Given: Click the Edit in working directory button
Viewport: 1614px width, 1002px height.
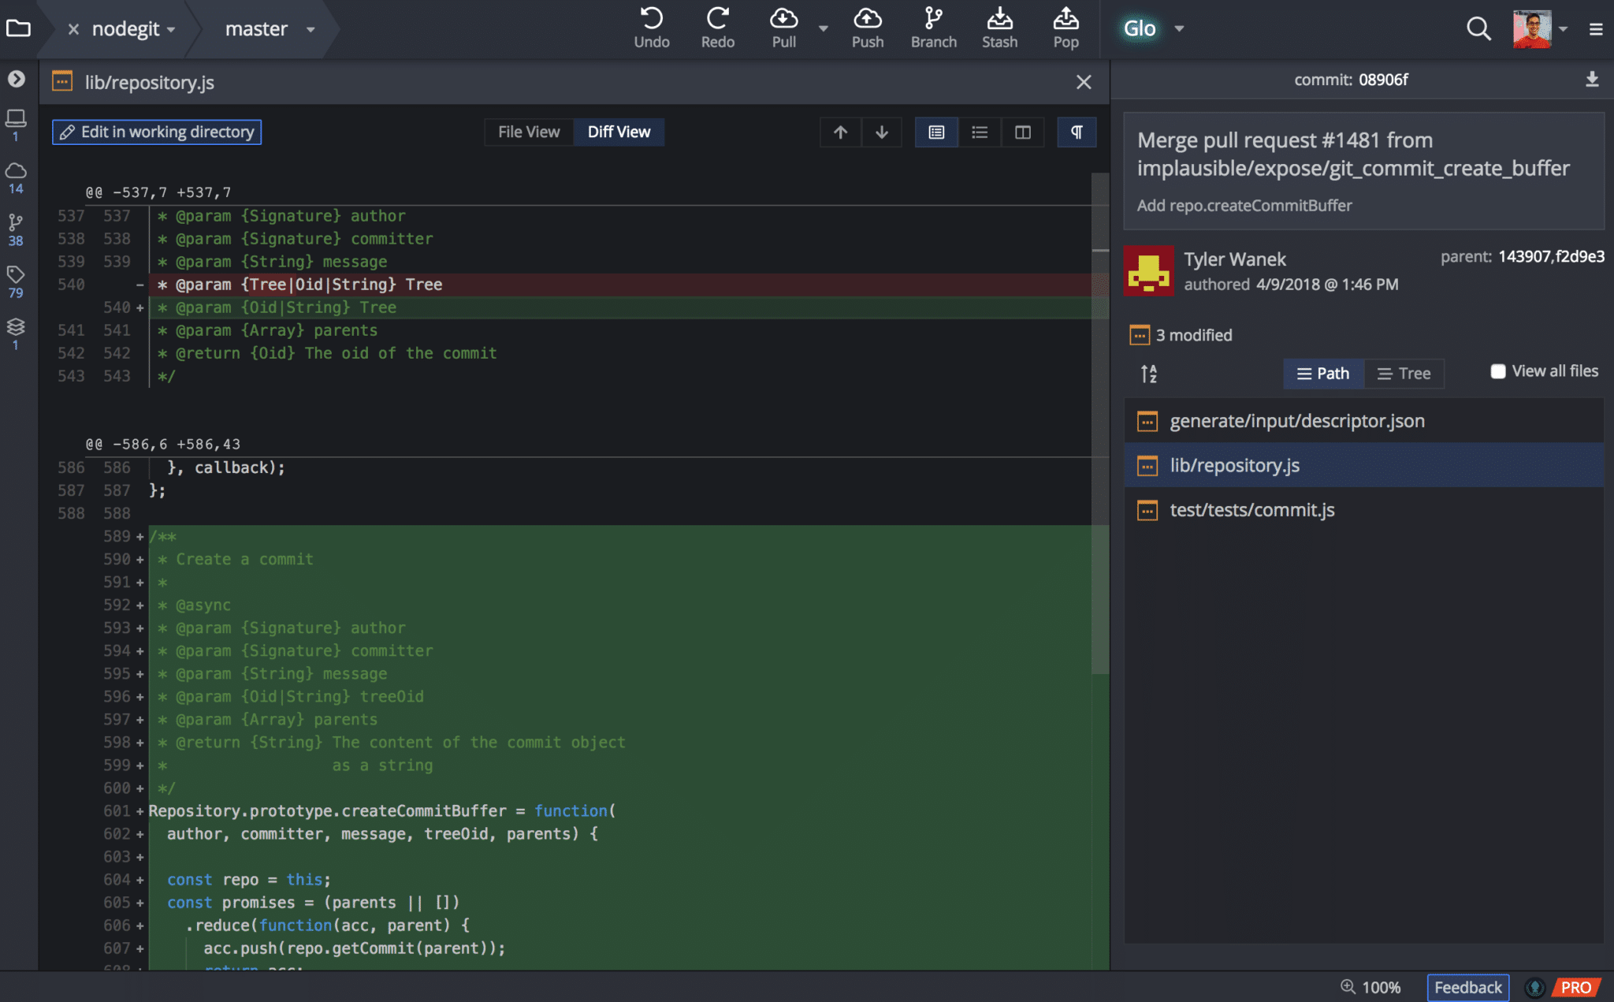Looking at the screenshot, I should point(156,132).
